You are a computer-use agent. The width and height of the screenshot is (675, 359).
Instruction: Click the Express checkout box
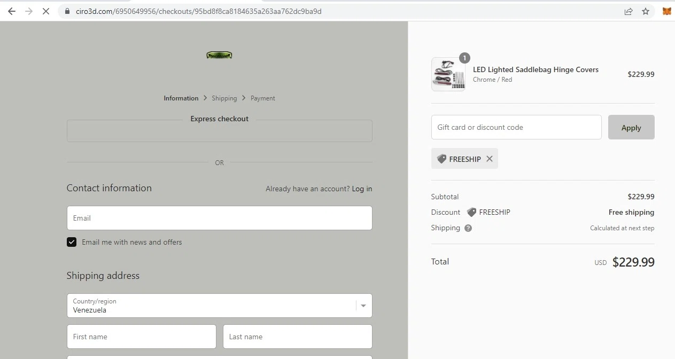pyautogui.click(x=219, y=131)
